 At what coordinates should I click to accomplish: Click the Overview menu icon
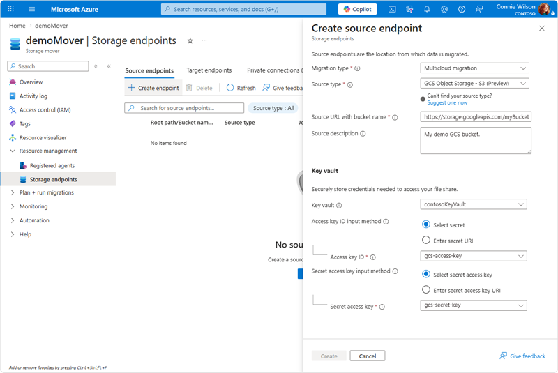(x=13, y=82)
